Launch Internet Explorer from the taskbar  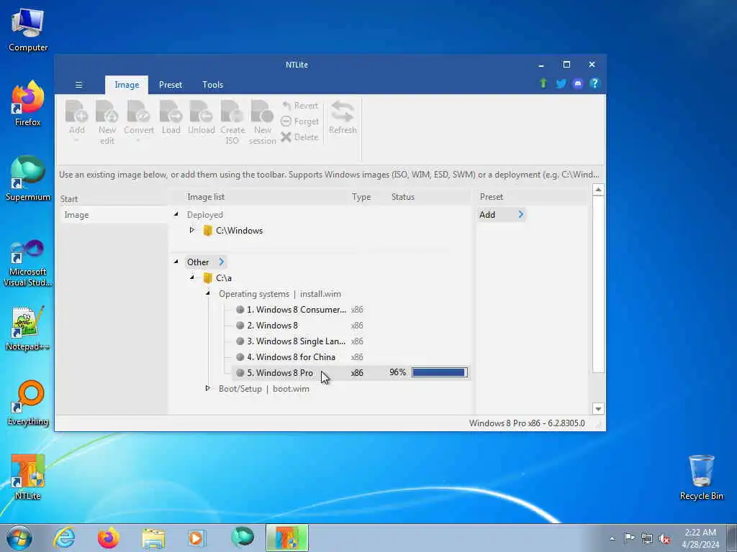tap(64, 538)
